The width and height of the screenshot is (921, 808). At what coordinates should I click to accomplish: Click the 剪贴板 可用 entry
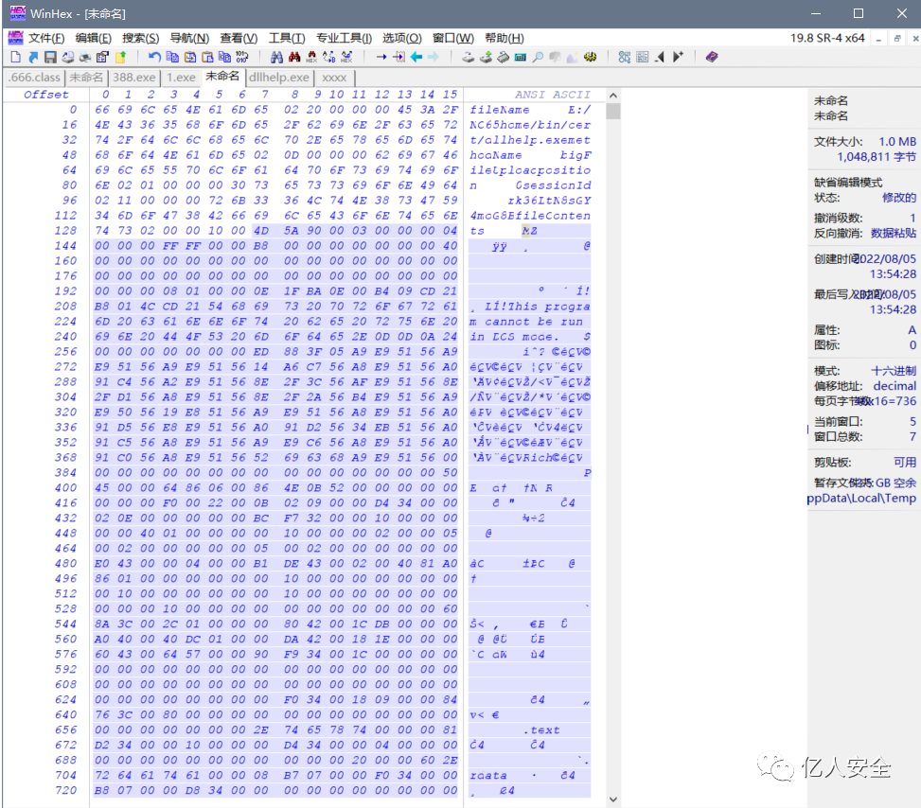coord(864,462)
